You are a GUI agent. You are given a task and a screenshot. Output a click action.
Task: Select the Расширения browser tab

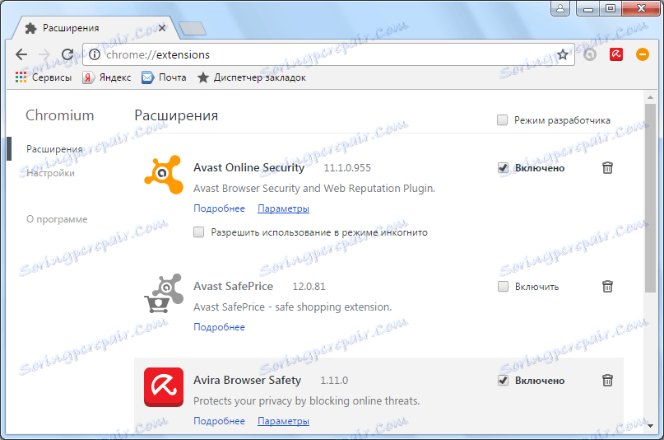pyautogui.click(x=96, y=28)
